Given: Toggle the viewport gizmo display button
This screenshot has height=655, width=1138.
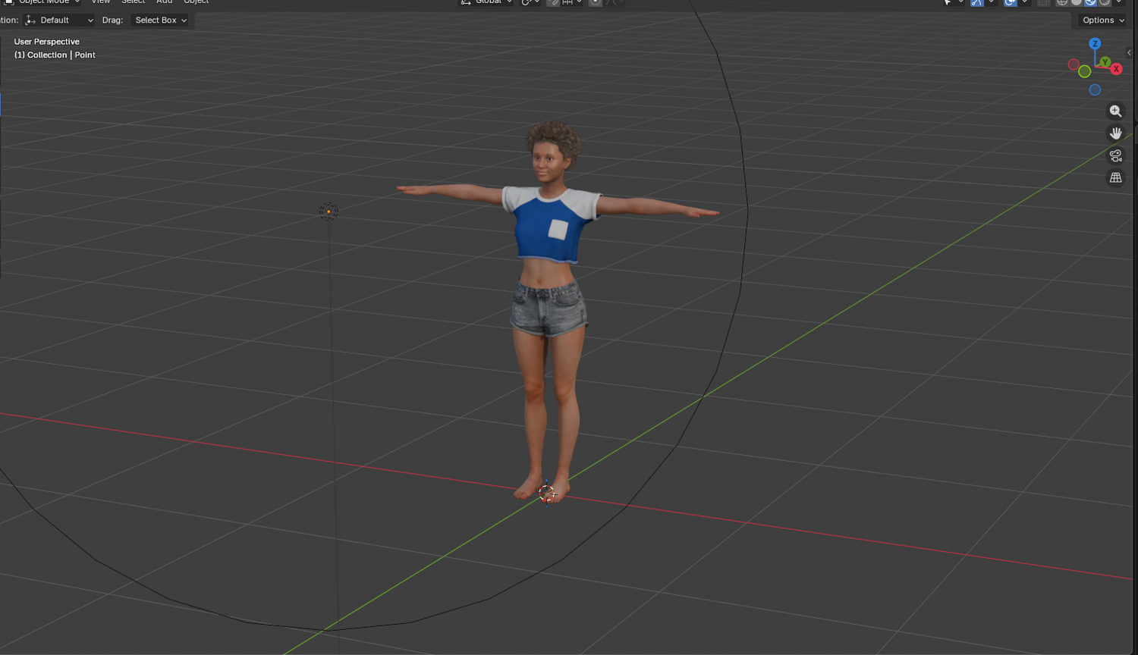Looking at the screenshot, I should tap(977, 2).
